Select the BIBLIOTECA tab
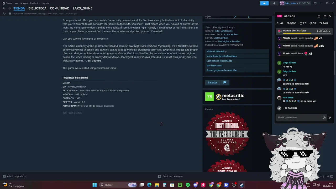Screen dimensions: 336x189 [37, 8]
